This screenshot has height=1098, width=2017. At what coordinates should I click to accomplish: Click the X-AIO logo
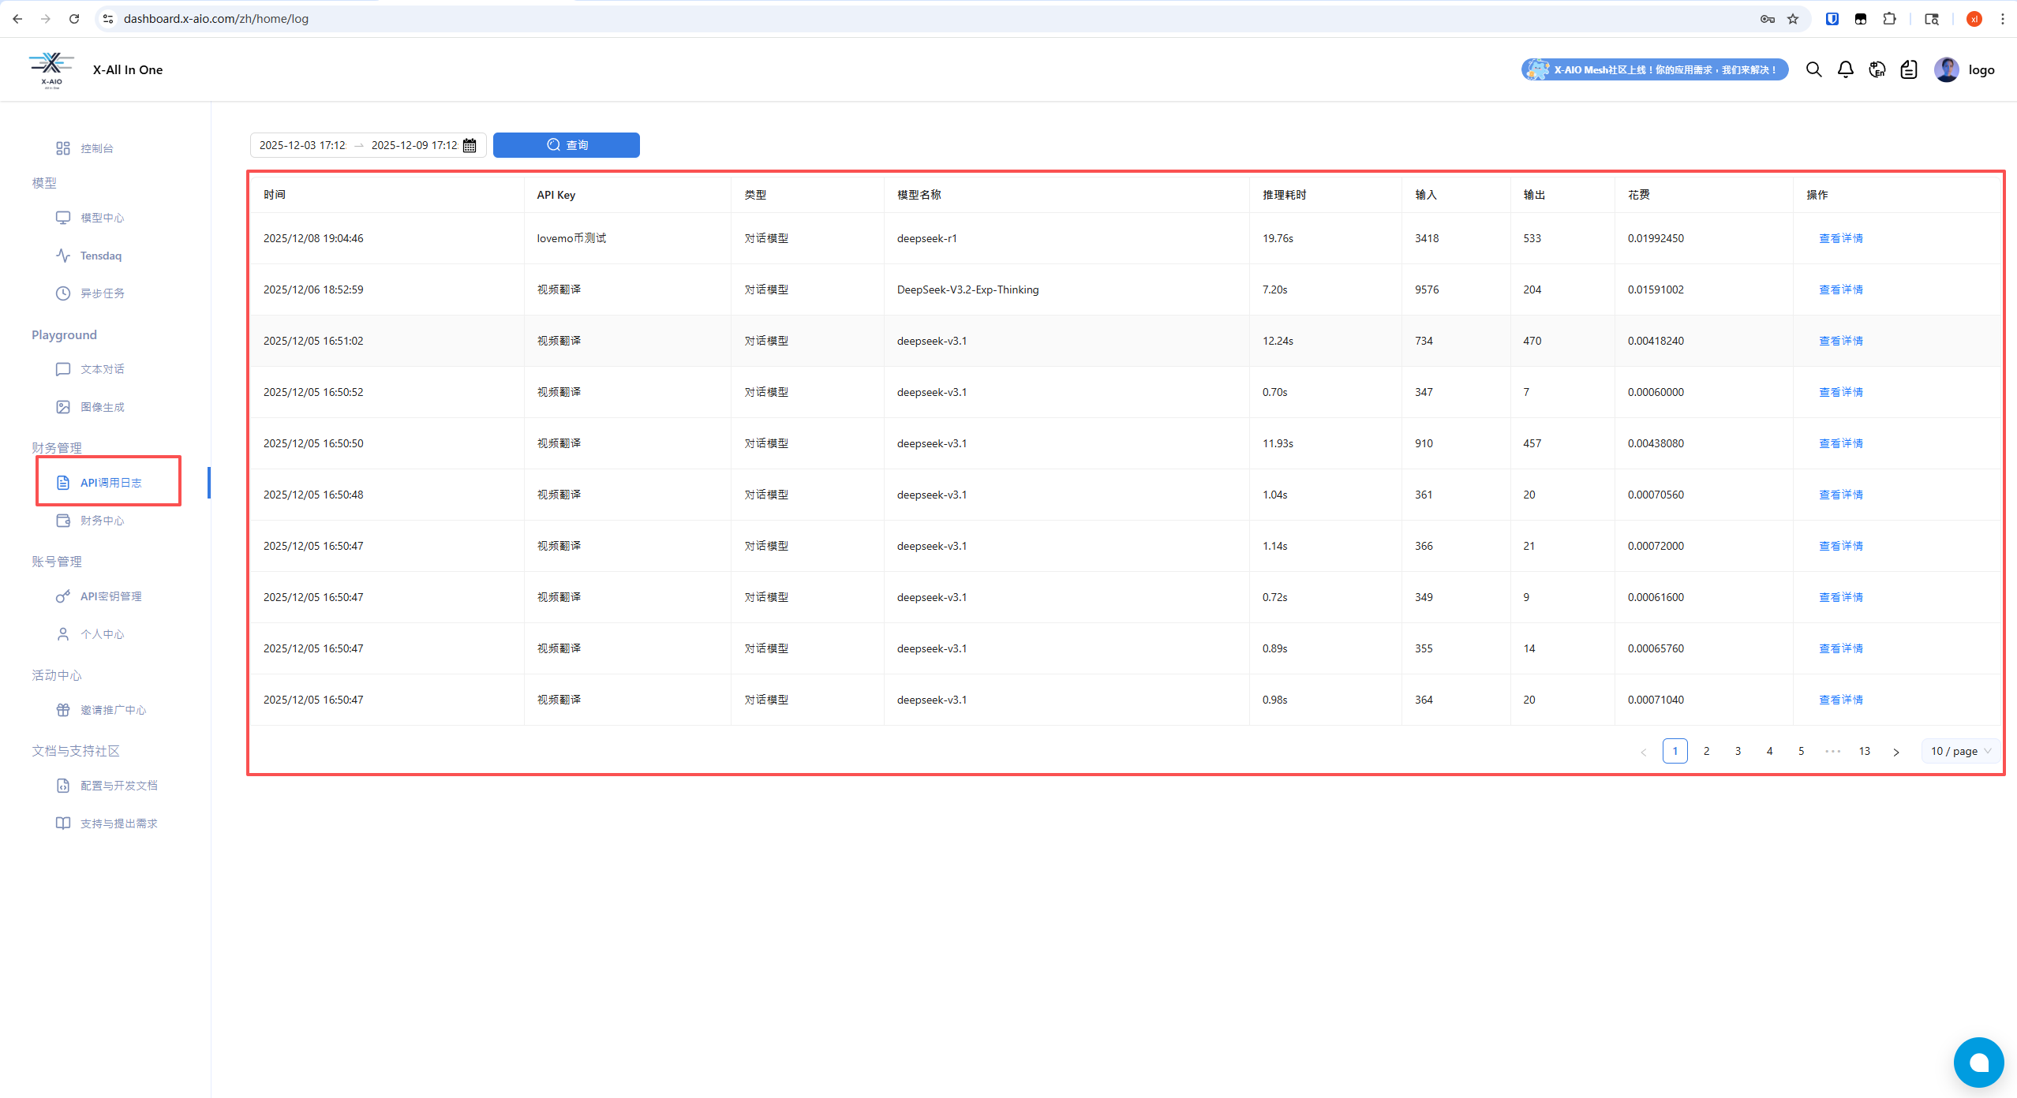[x=51, y=69]
